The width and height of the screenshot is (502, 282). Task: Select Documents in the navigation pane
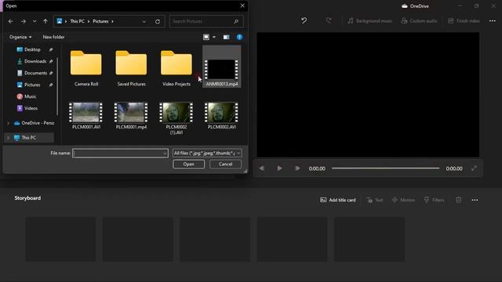(35, 73)
